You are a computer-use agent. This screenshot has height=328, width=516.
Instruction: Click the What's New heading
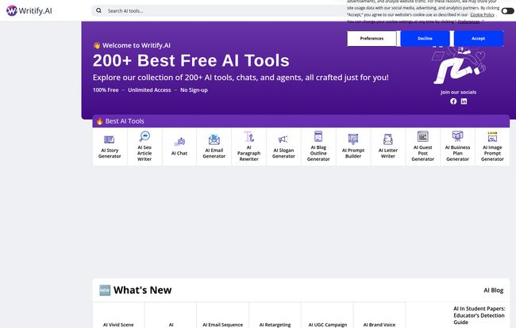click(142, 290)
